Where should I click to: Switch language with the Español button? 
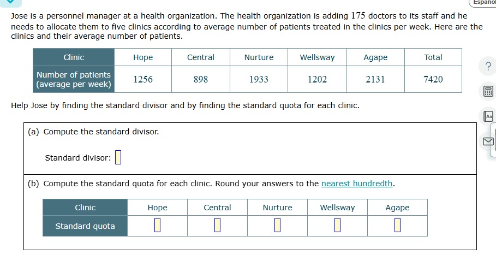483,3
